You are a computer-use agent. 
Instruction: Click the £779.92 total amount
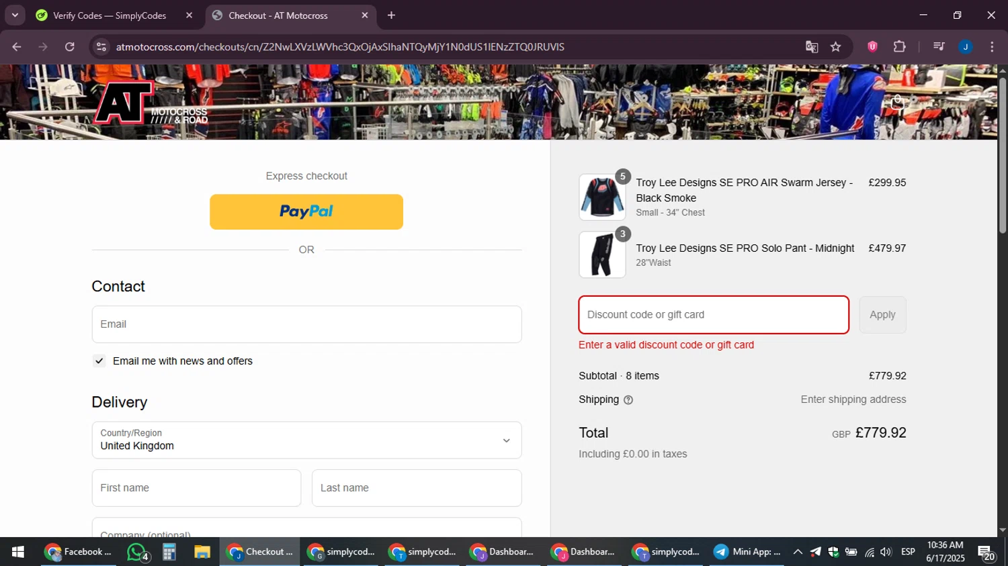click(880, 433)
